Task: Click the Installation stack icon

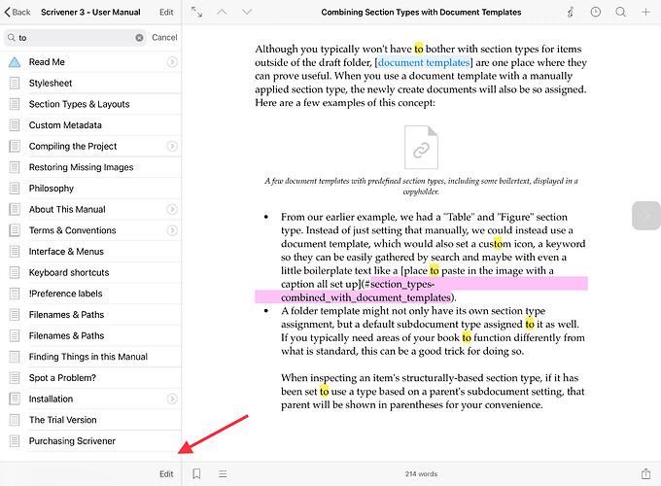Action: click(15, 399)
